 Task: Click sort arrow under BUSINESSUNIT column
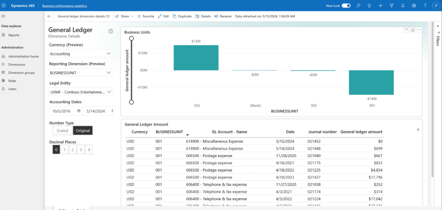[187, 136]
